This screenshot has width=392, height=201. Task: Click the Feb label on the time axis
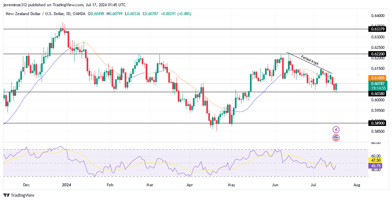[x=110, y=185]
